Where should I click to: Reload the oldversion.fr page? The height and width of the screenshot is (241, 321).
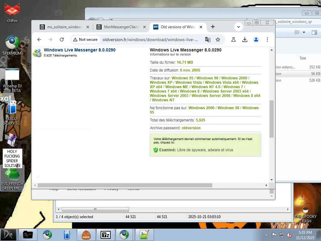click(x=62, y=40)
